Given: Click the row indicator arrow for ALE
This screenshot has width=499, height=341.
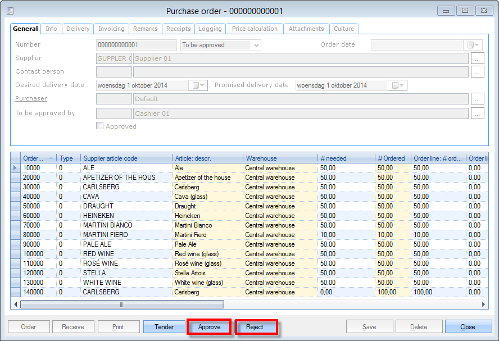Looking at the screenshot, I should 15,168.
